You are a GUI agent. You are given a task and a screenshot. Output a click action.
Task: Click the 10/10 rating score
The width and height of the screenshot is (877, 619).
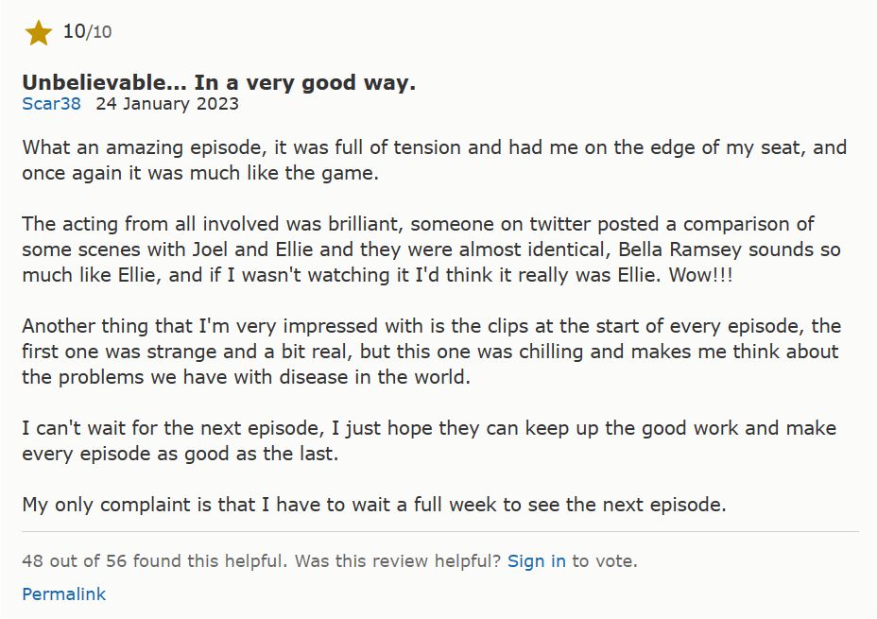tap(87, 31)
